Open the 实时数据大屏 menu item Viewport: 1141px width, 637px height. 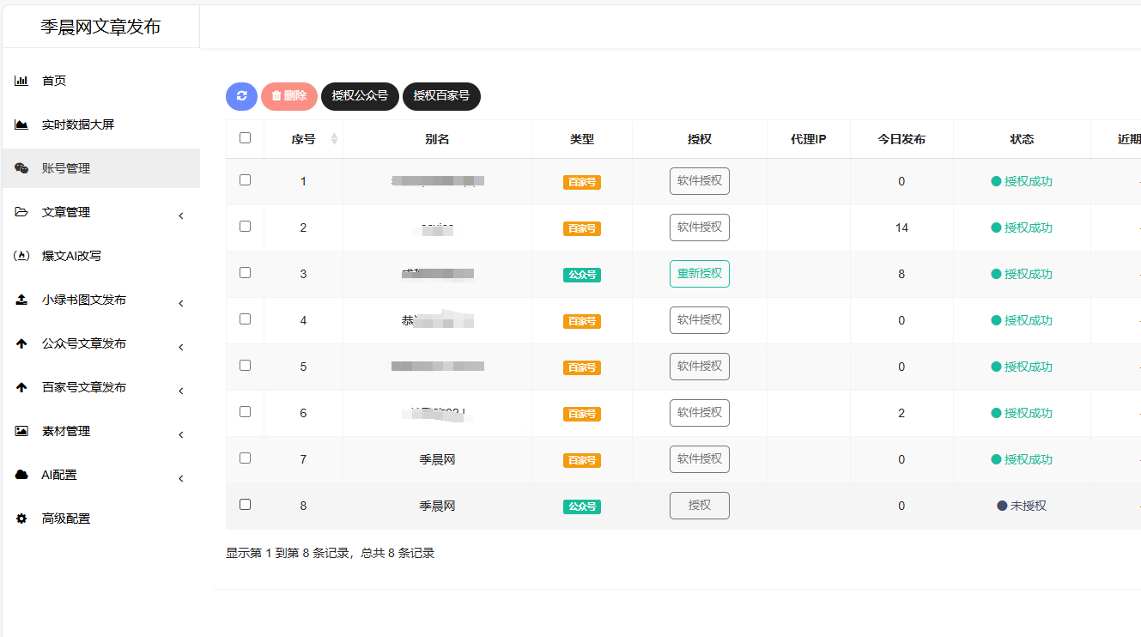[78, 124]
